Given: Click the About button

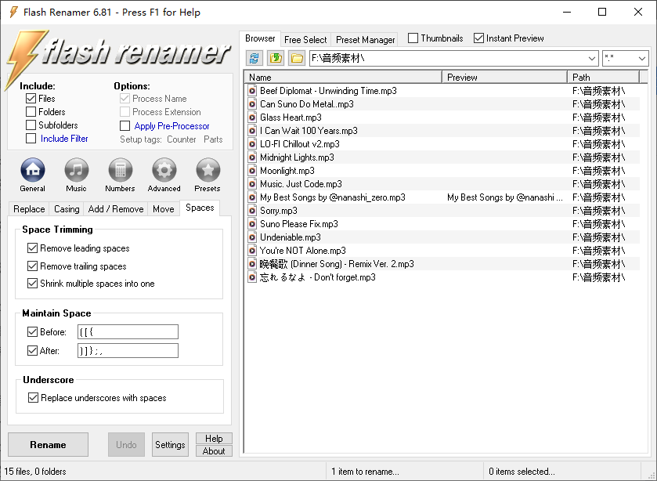Looking at the screenshot, I should click(214, 451).
